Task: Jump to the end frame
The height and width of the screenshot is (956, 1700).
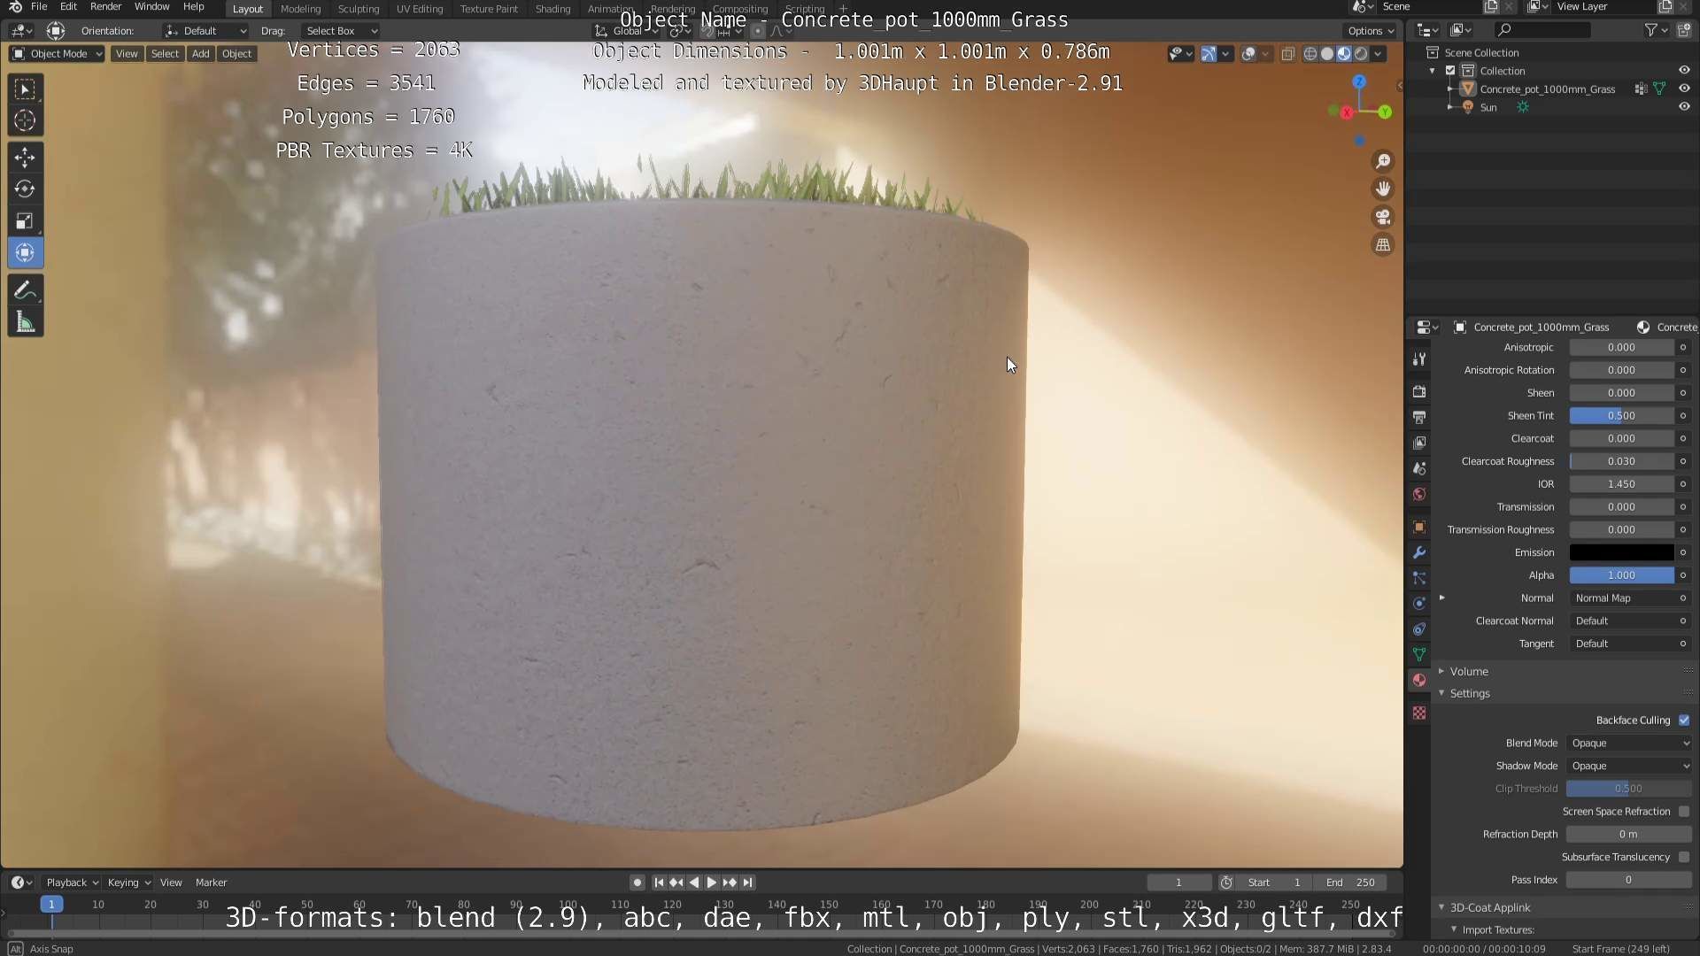Action: [748, 883]
